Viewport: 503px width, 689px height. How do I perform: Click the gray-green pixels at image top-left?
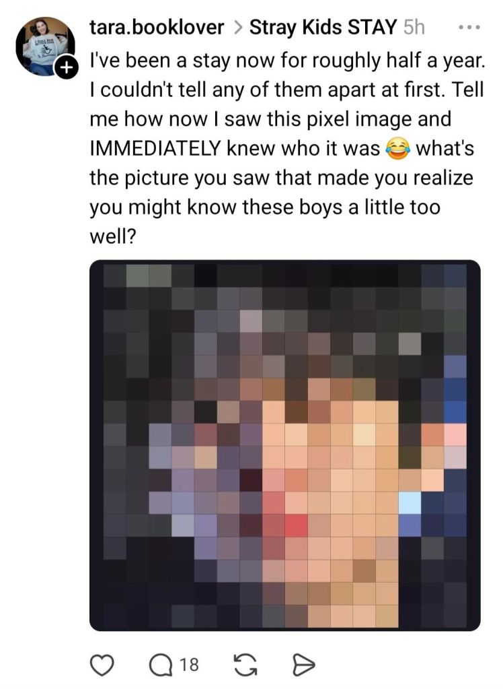point(149,276)
